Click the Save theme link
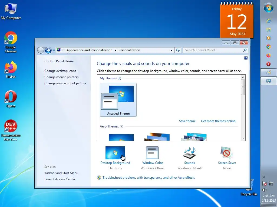 coord(187,121)
